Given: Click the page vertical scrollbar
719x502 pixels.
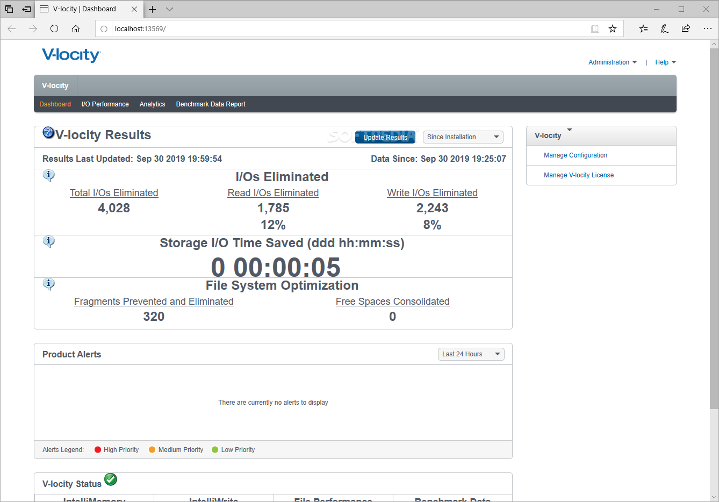Looking at the screenshot, I should 714,228.
